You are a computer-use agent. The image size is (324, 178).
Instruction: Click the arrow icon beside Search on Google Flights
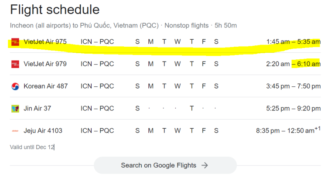point(205,165)
